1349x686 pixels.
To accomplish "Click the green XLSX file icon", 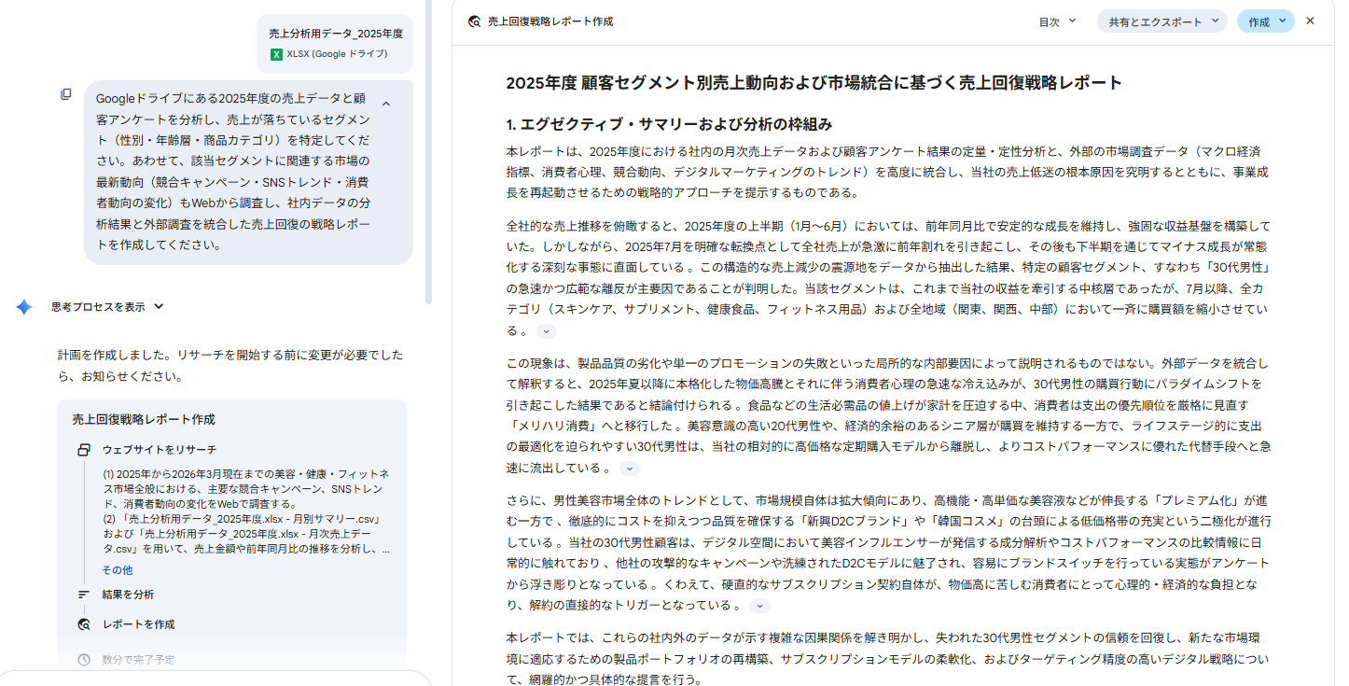I will (276, 54).
